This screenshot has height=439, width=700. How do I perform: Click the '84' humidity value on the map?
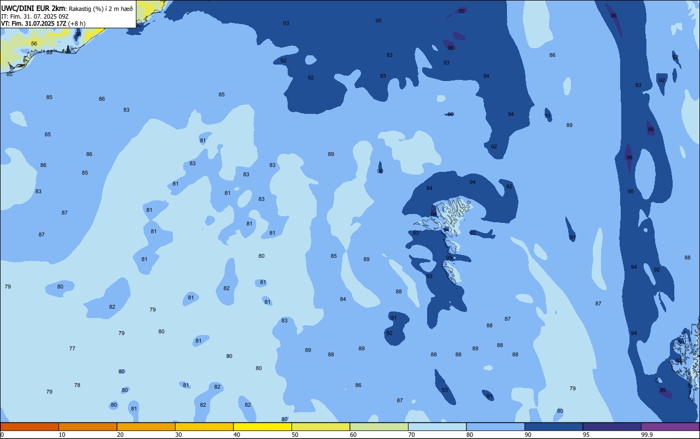343,299
